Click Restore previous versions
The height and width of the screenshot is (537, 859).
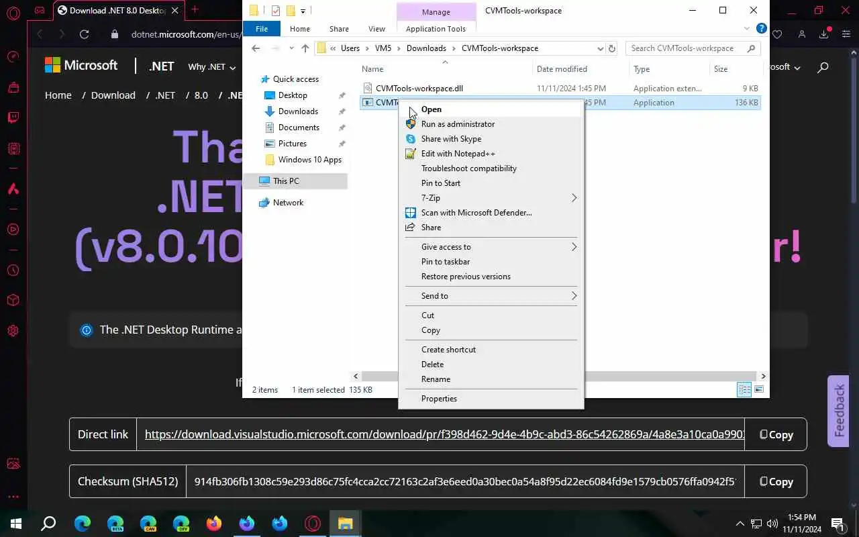pos(491,277)
